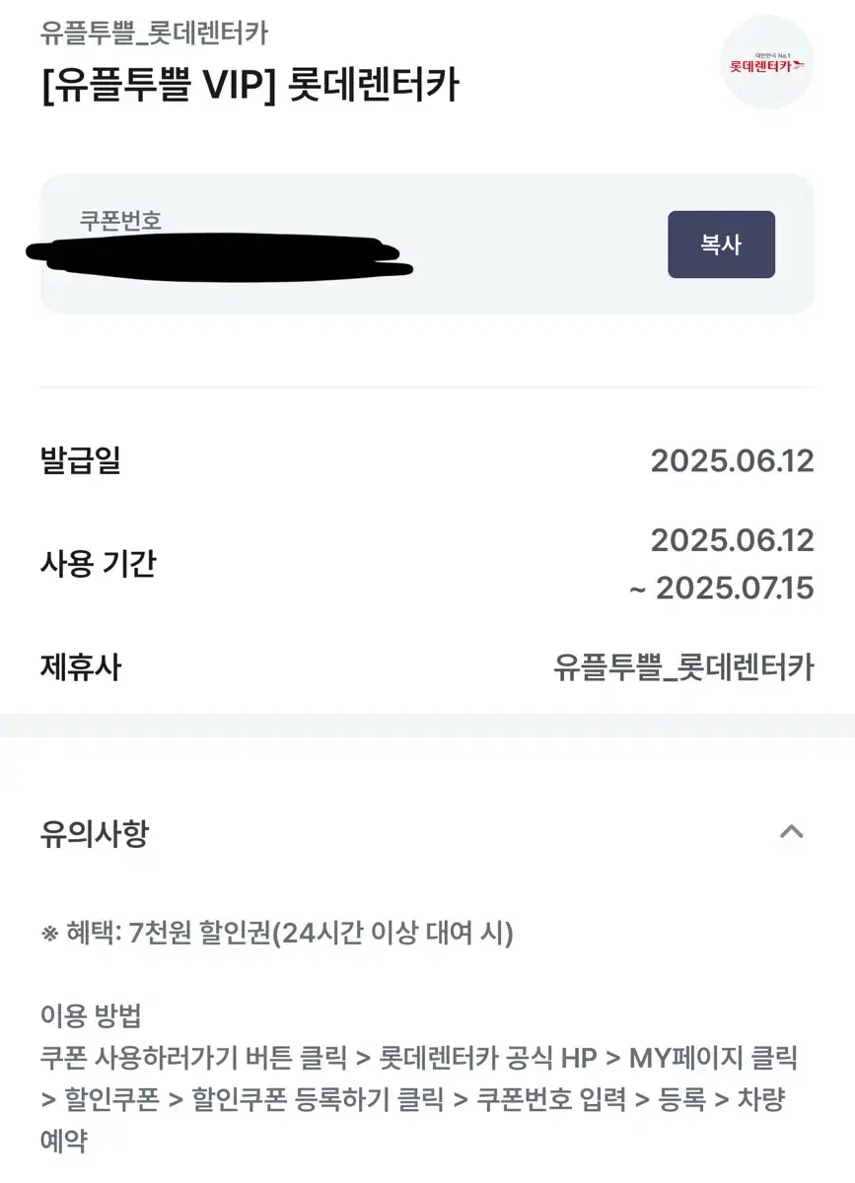855x1183 pixels.
Task: Select the redacted coupon number field
Action: pyautogui.click(x=219, y=253)
